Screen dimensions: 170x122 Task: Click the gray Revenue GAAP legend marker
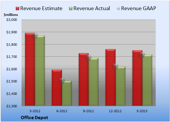118,8
